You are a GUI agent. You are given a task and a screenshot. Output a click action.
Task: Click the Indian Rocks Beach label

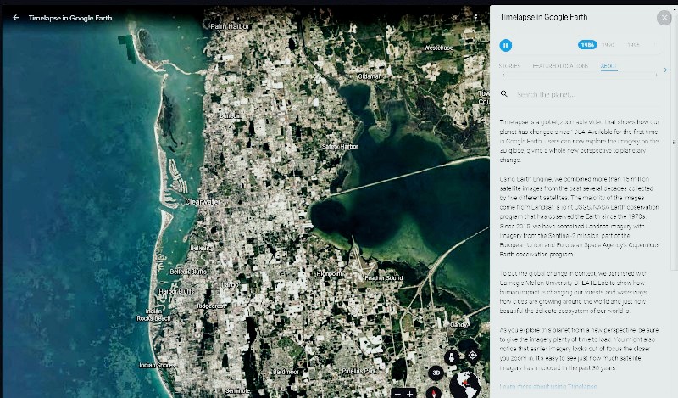153,315
